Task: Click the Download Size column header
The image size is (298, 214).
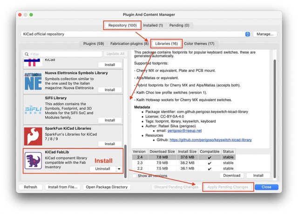Action: [x=162, y=152]
